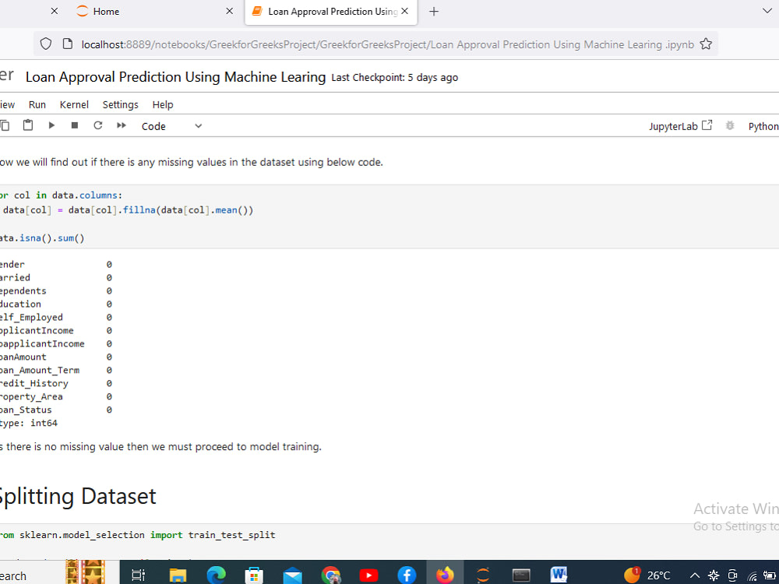Screen dimensions: 779x584
Task: Copy selected cell icon in toolbar
Action: [5, 125]
